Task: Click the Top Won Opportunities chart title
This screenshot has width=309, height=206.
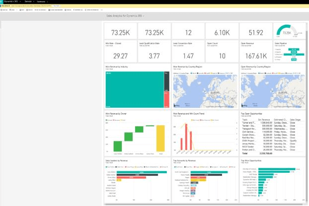Action: click(251, 161)
